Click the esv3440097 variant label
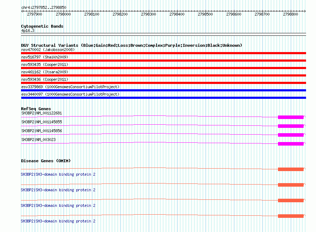 (70, 94)
